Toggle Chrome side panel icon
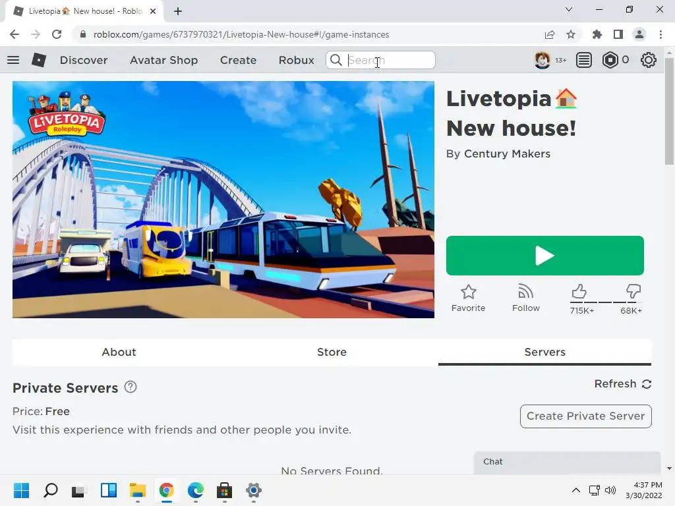 (x=618, y=34)
